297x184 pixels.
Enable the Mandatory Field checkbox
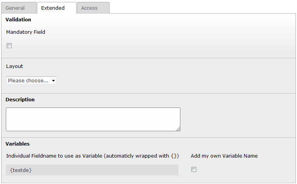[9, 46]
